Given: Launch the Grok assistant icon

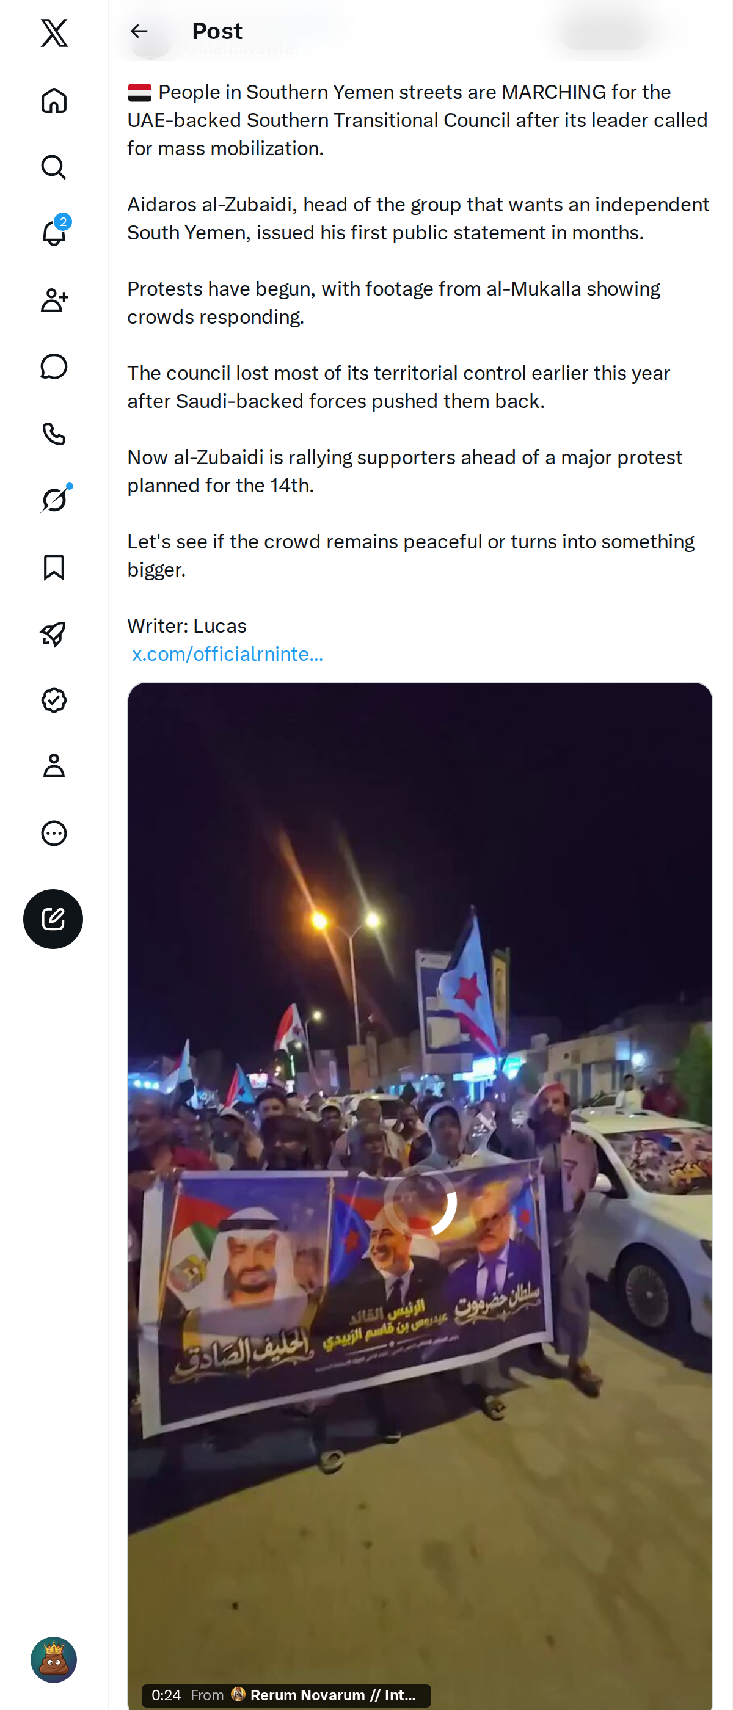Looking at the screenshot, I should 54,500.
